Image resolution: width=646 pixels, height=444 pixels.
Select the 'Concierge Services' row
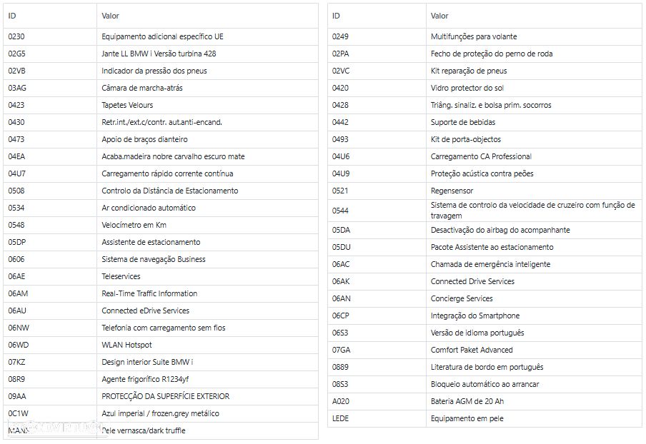[x=485, y=299]
